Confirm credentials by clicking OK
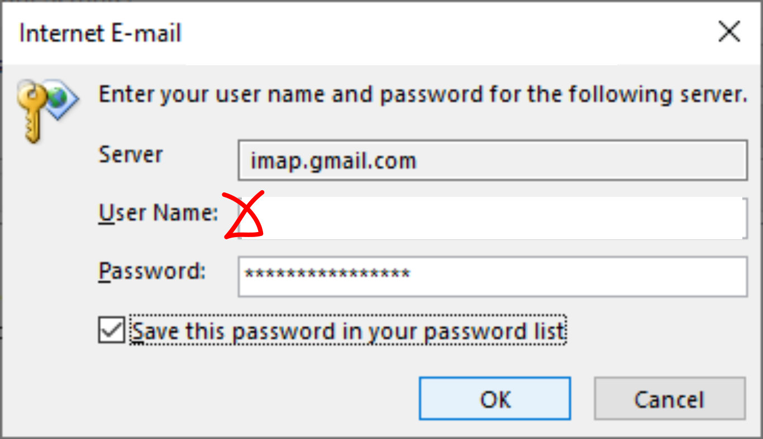The width and height of the screenshot is (763, 439). click(494, 399)
